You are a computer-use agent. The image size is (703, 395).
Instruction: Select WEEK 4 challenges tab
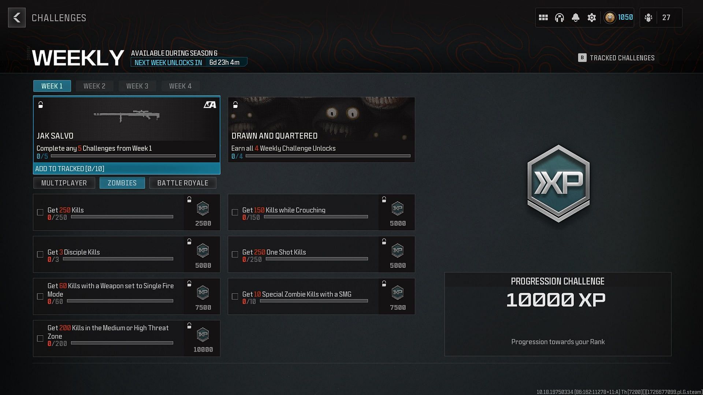[x=180, y=86]
